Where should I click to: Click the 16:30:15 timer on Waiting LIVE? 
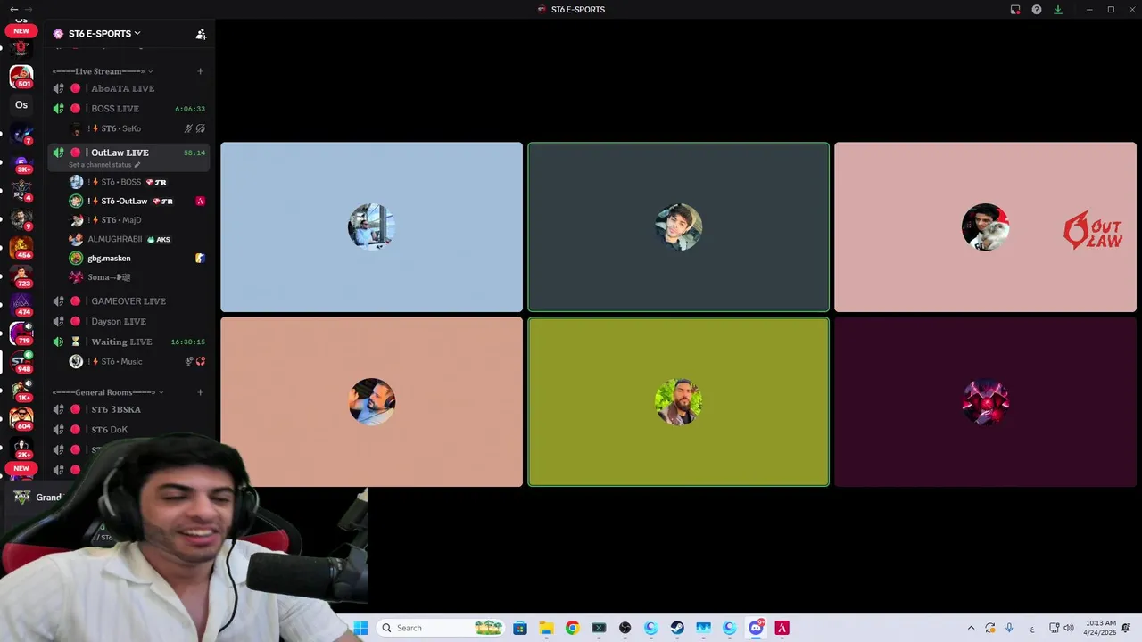[x=188, y=342]
